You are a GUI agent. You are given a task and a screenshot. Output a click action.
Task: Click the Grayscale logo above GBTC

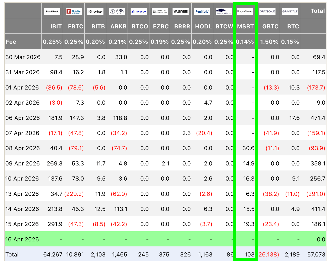coord(267,12)
